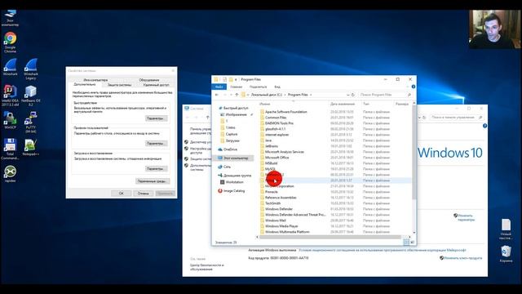Sort by Дата изменения column header
This screenshot has height=294, width=522.
[343, 104]
